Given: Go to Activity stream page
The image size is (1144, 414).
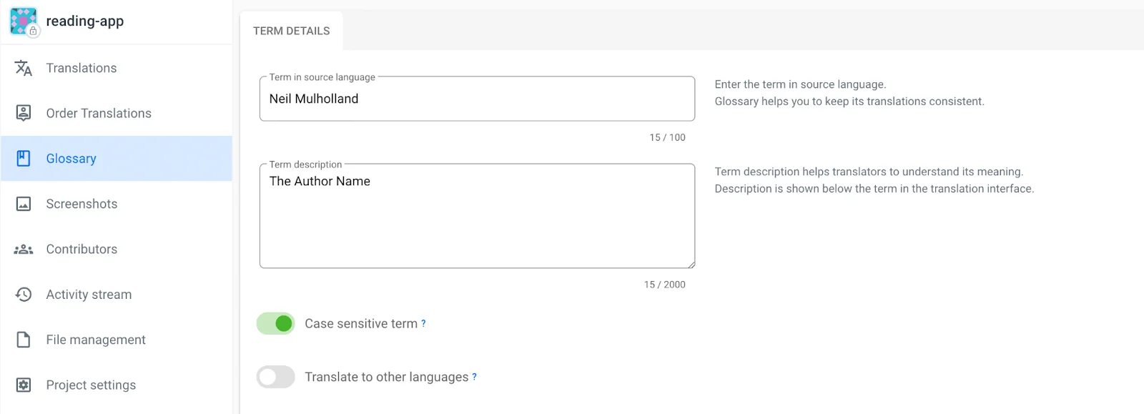Looking at the screenshot, I should 89,295.
